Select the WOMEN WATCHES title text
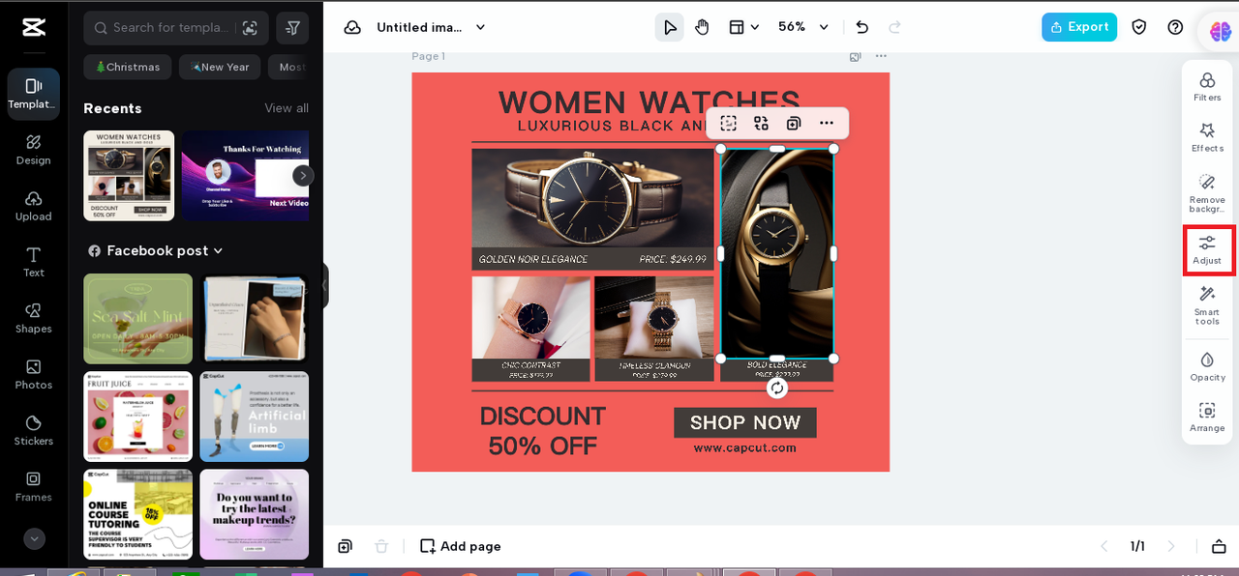This screenshot has height=576, width=1239. point(650,101)
